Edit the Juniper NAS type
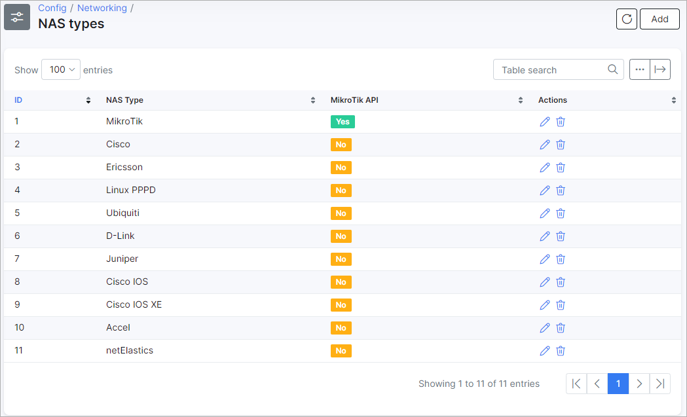687x417 pixels. pos(545,259)
